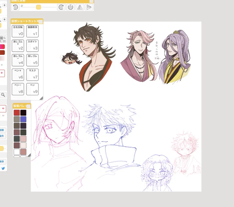The image size is (234, 207).
Task: Click shortcut key panel resize grip
Action: click(x=41, y=98)
